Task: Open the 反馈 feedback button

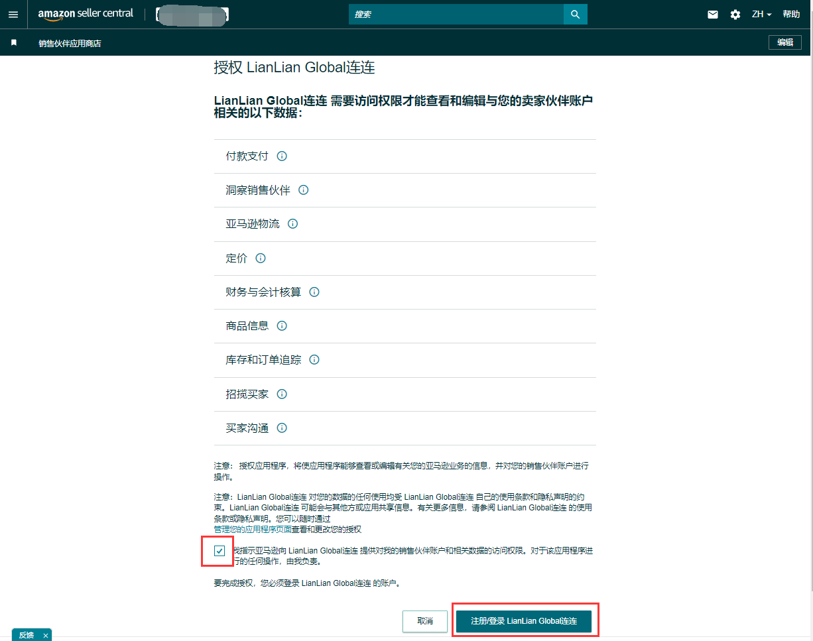Action: tap(27, 635)
